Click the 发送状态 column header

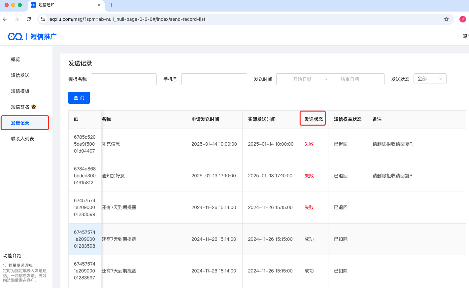point(313,119)
